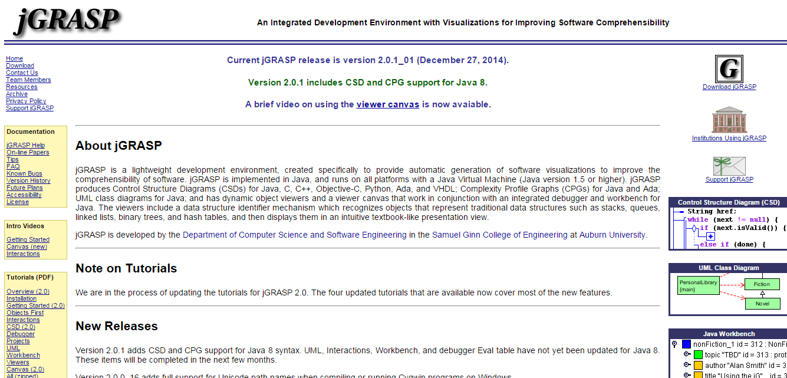Open the Debugger tutorial link
Viewport: 787px width, 378px height.
pyautogui.click(x=21, y=334)
